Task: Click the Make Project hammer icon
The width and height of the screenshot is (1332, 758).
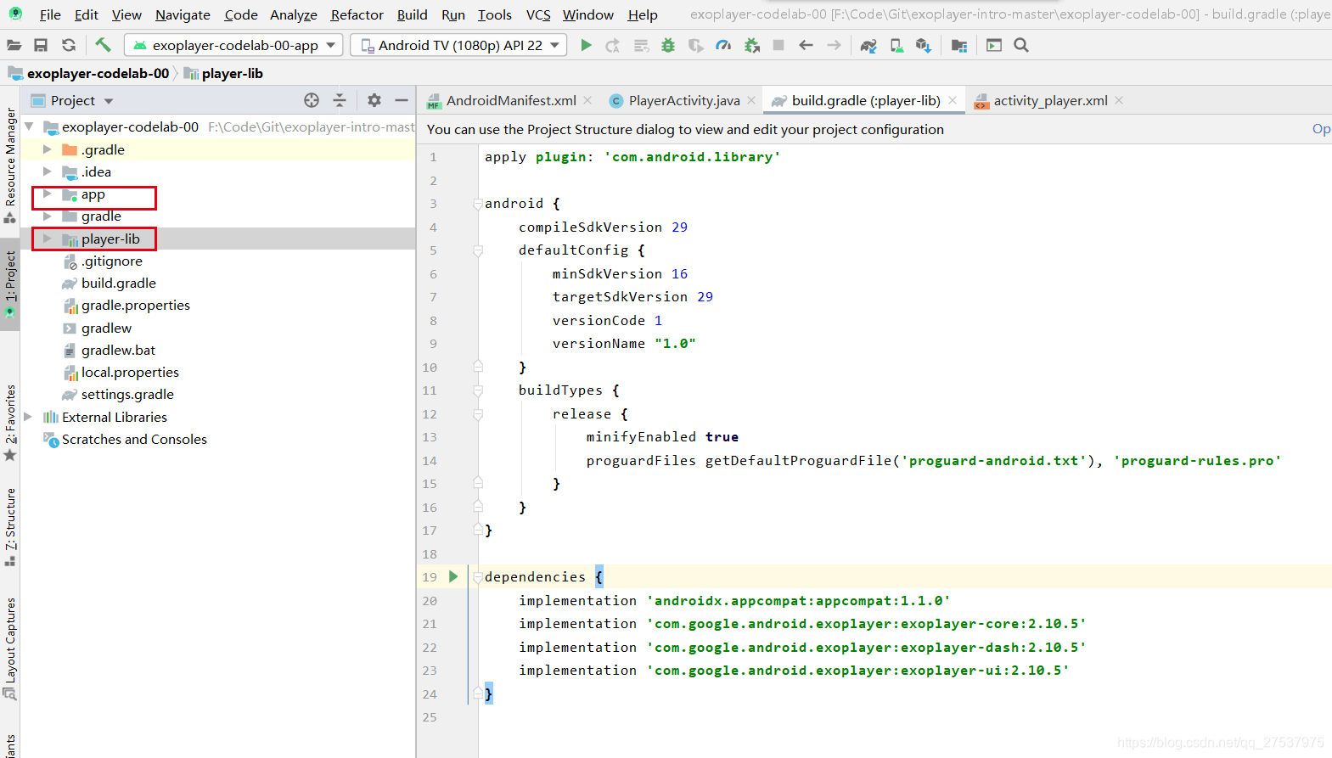Action: [x=103, y=45]
